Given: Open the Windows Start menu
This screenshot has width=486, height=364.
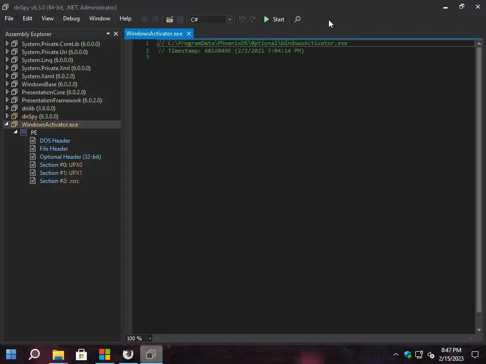Looking at the screenshot, I should pos(11,354).
